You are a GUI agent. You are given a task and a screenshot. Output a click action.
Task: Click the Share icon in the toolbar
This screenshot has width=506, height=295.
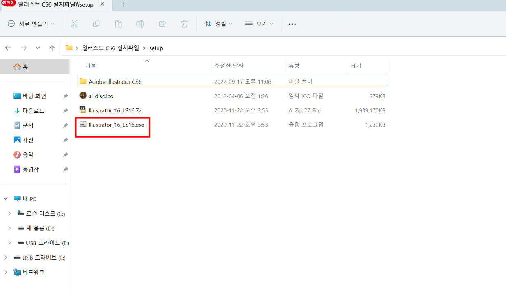[x=162, y=24]
